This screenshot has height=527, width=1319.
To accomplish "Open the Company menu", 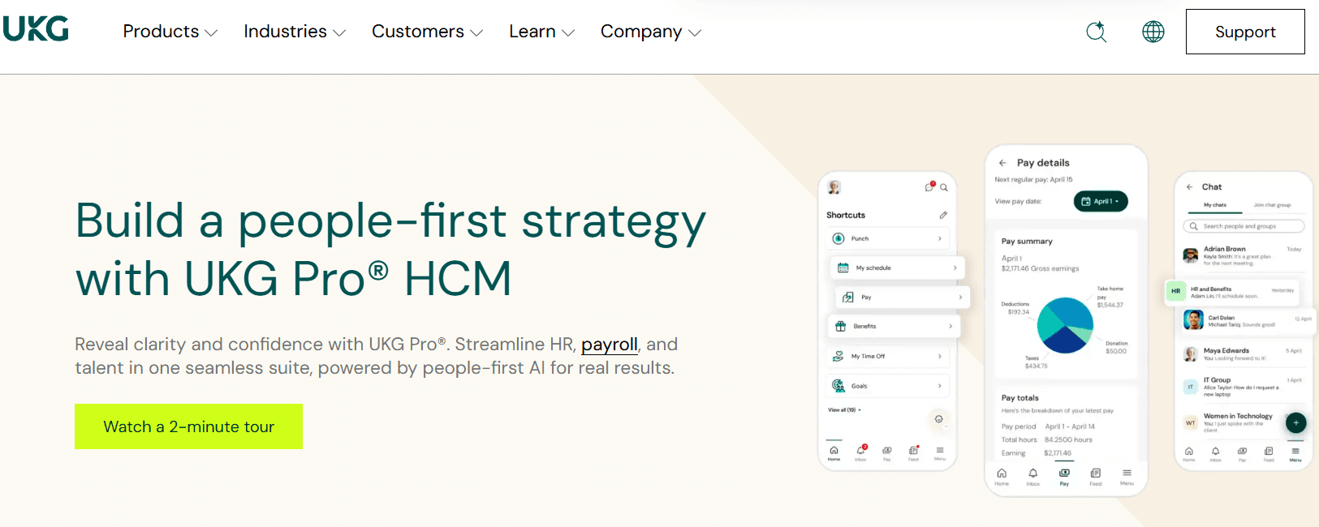I will pyautogui.click(x=650, y=32).
